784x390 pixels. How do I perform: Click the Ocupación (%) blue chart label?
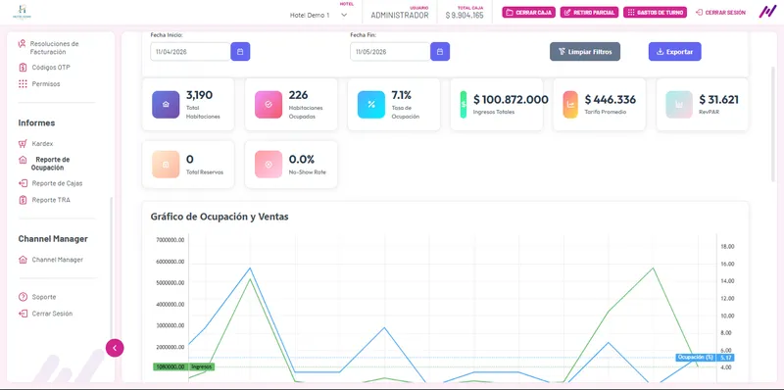click(x=695, y=358)
